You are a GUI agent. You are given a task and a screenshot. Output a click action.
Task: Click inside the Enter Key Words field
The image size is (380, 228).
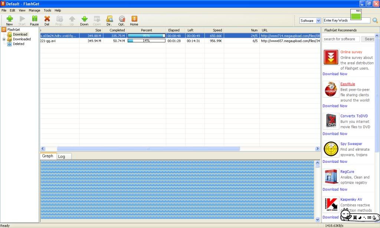click(347, 21)
